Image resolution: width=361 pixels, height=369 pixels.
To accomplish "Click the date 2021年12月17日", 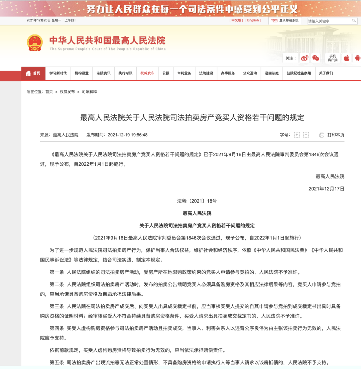I will (x=326, y=189).
